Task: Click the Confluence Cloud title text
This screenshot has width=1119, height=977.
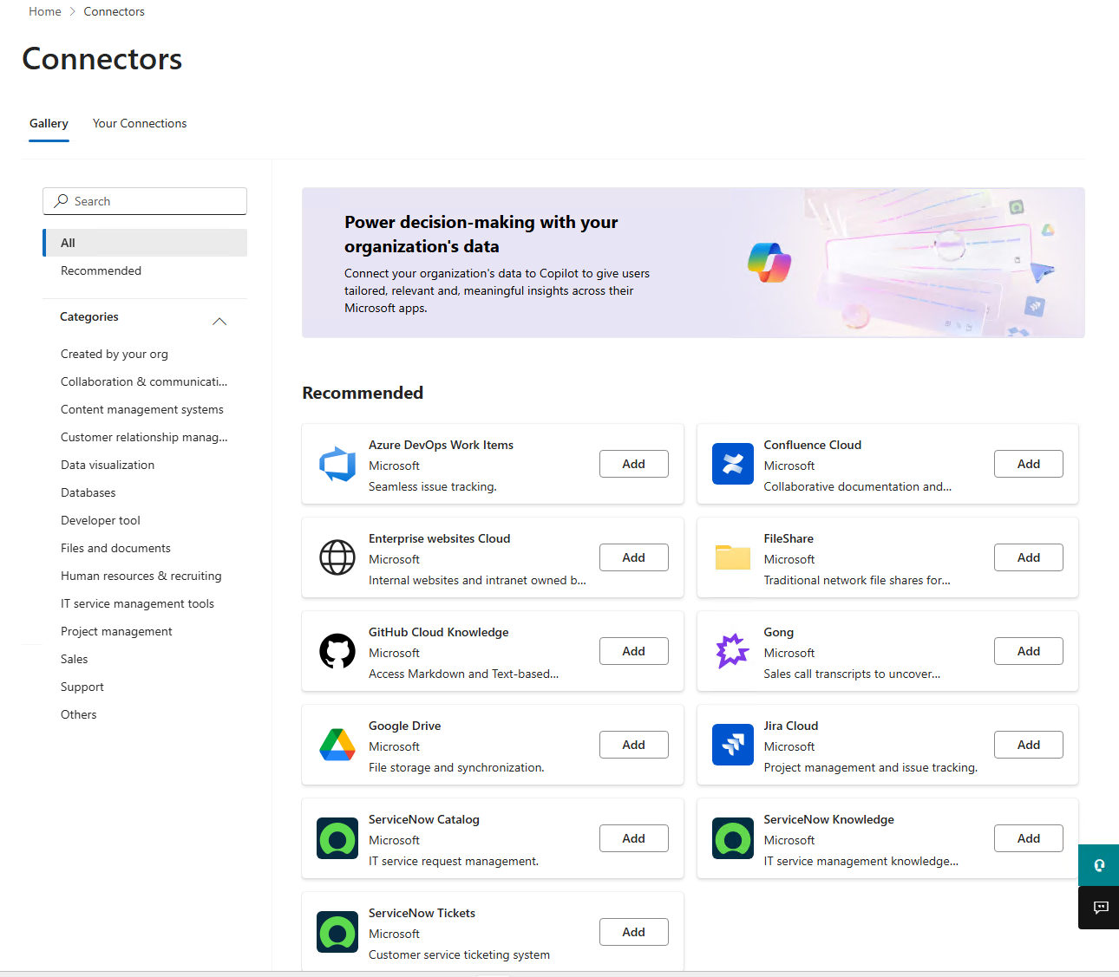Action: point(813,445)
